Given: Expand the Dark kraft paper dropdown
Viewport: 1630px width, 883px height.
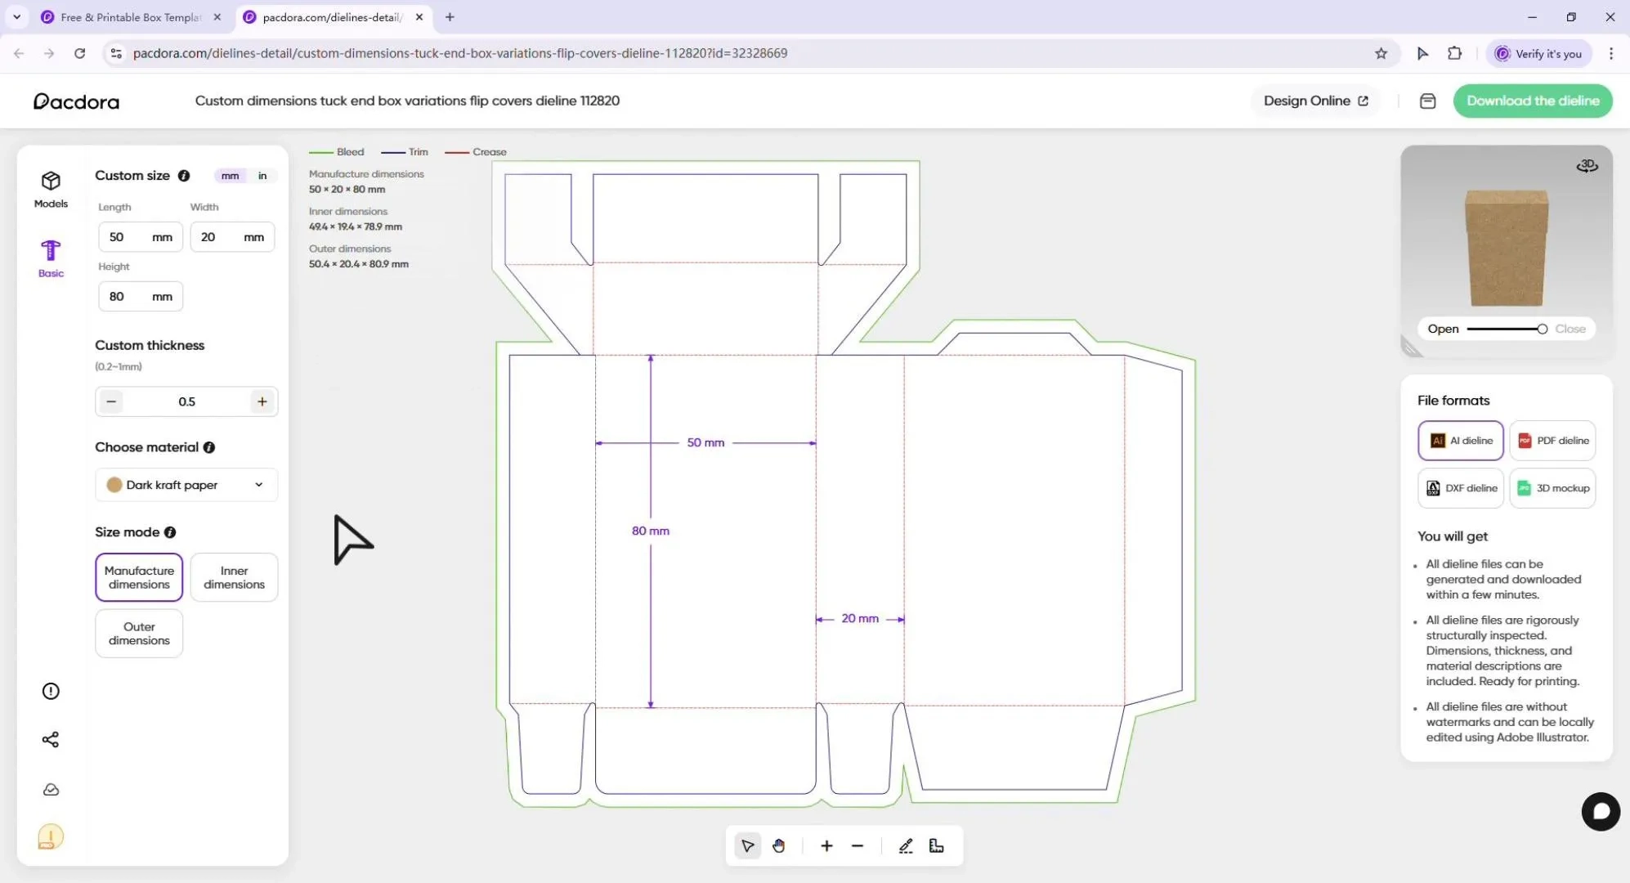Looking at the screenshot, I should (186, 485).
